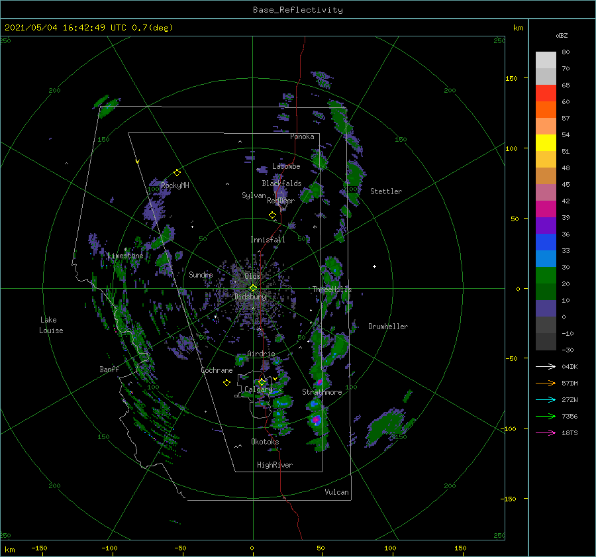Viewport: 596px width, 557px height.
Task: Click the ThreeHills town label
Action: pyautogui.click(x=332, y=289)
